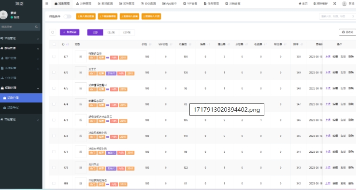360x190 pixels.
Task: Tick the checkbox for row ID 472
Action: 54,136
